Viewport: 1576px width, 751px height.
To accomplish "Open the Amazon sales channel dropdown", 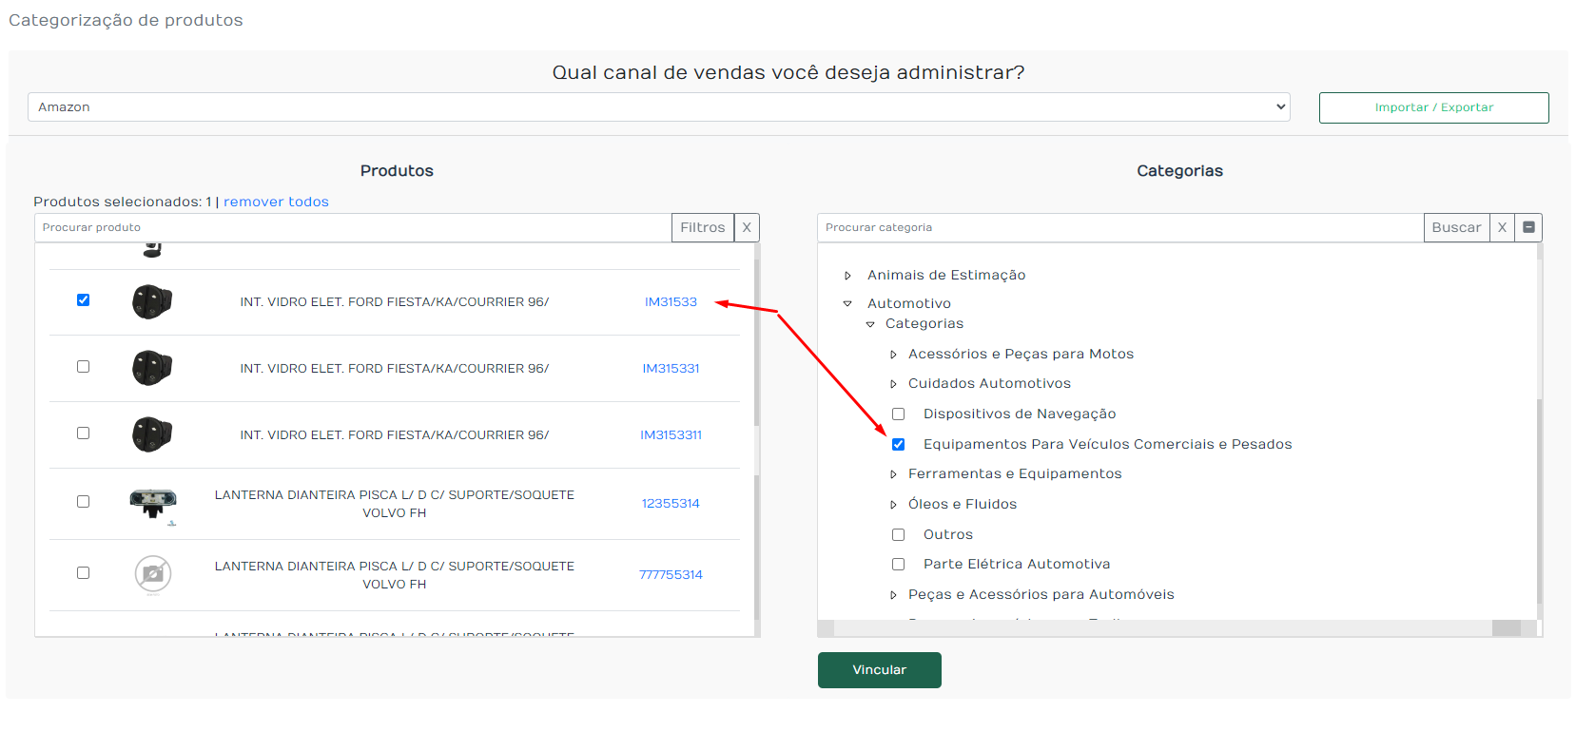I will 659,106.
